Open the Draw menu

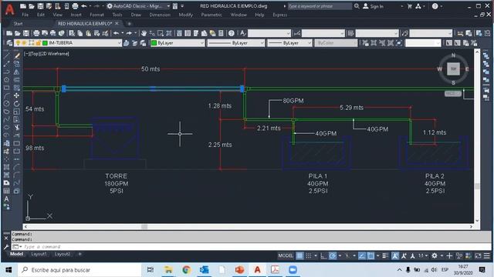pos(136,15)
